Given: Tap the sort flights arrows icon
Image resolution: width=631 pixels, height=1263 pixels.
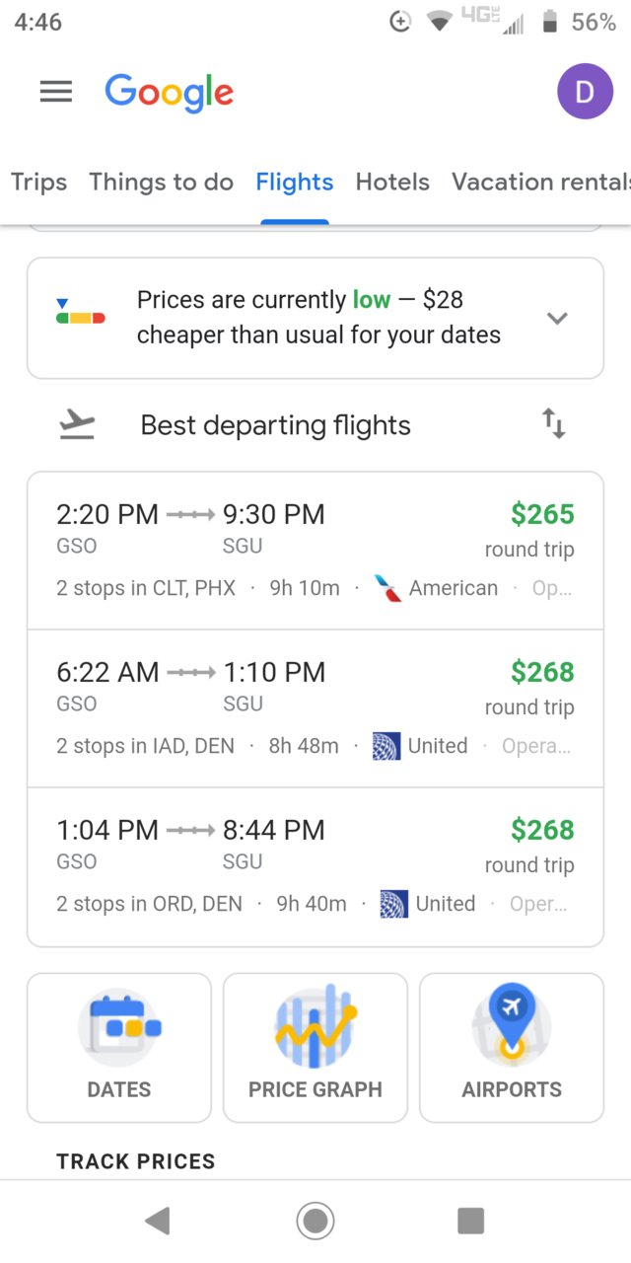Looking at the screenshot, I should point(554,425).
